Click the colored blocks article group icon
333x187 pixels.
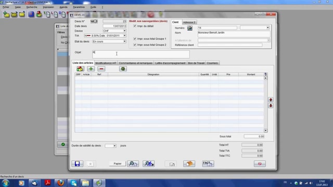click(80, 69)
